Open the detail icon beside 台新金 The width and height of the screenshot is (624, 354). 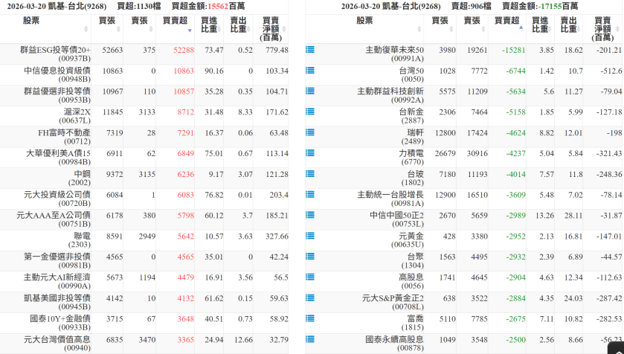pos(310,112)
